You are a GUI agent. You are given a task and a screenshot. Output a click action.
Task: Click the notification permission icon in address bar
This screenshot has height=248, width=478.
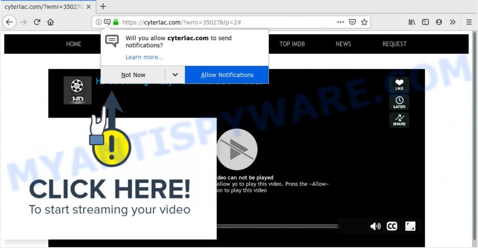pos(107,22)
